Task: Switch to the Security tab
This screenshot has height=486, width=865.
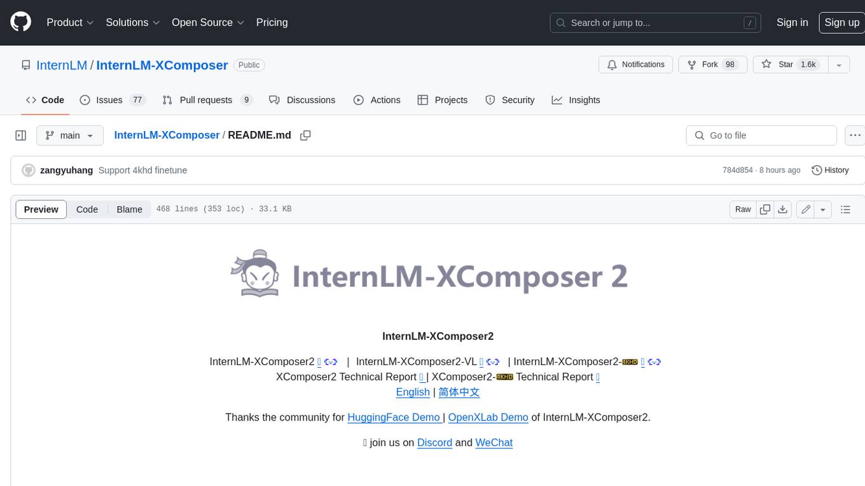Action: tap(509, 100)
